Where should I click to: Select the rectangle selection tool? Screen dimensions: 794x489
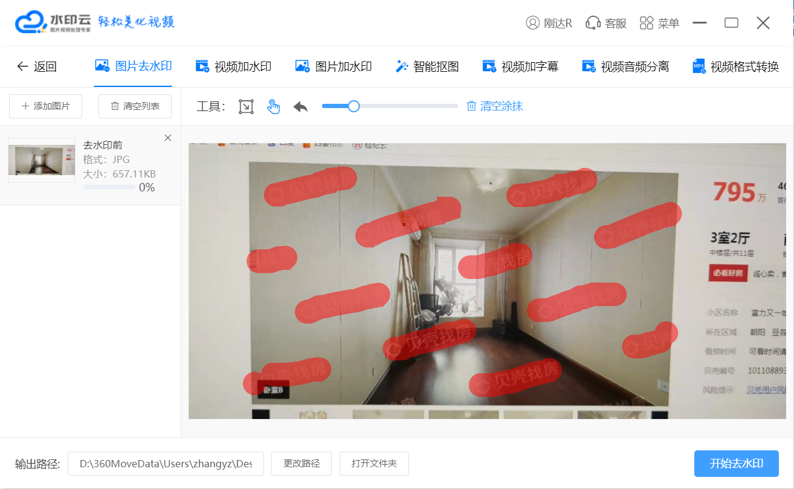(x=246, y=107)
